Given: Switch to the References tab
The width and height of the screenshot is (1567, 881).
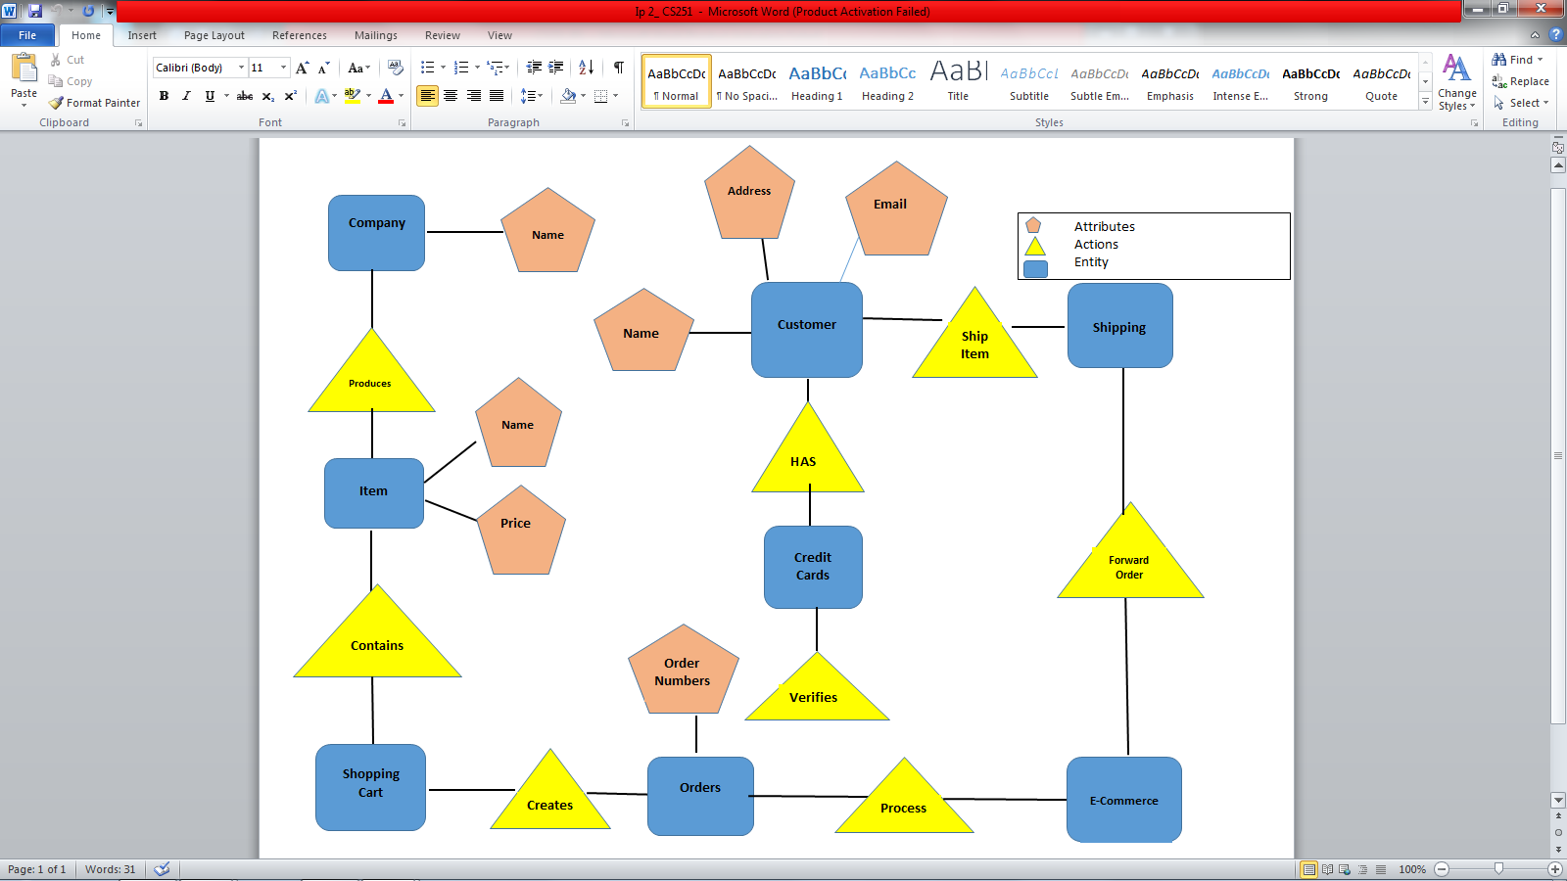Looking at the screenshot, I should point(299,35).
